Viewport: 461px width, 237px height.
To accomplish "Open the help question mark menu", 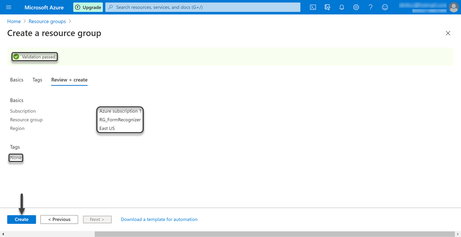I will [x=371, y=7].
